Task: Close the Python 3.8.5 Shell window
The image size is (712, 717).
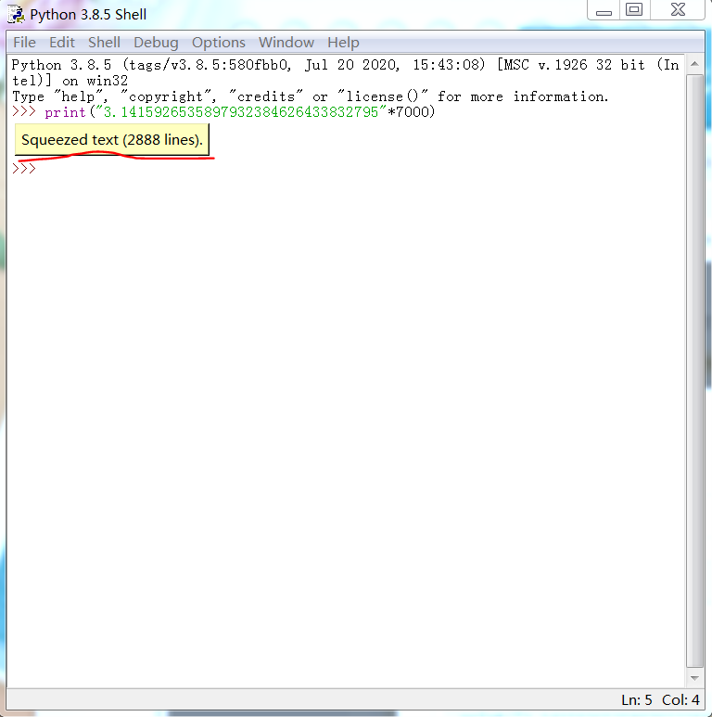Action: point(678,10)
